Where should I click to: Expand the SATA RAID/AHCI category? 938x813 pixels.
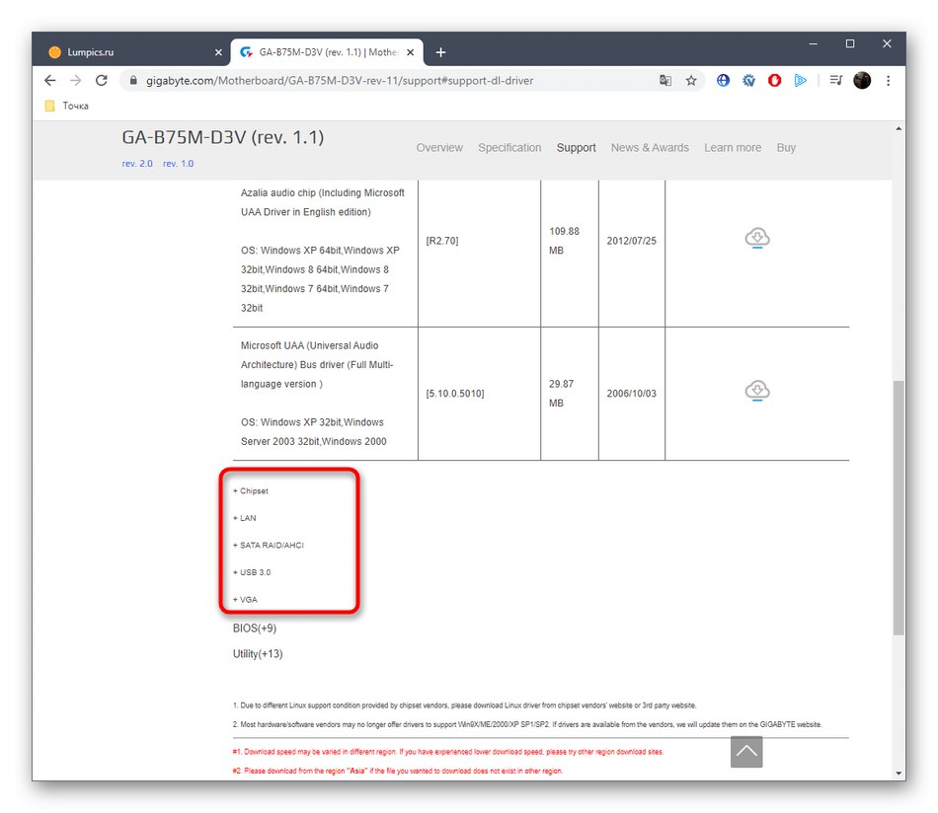269,546
